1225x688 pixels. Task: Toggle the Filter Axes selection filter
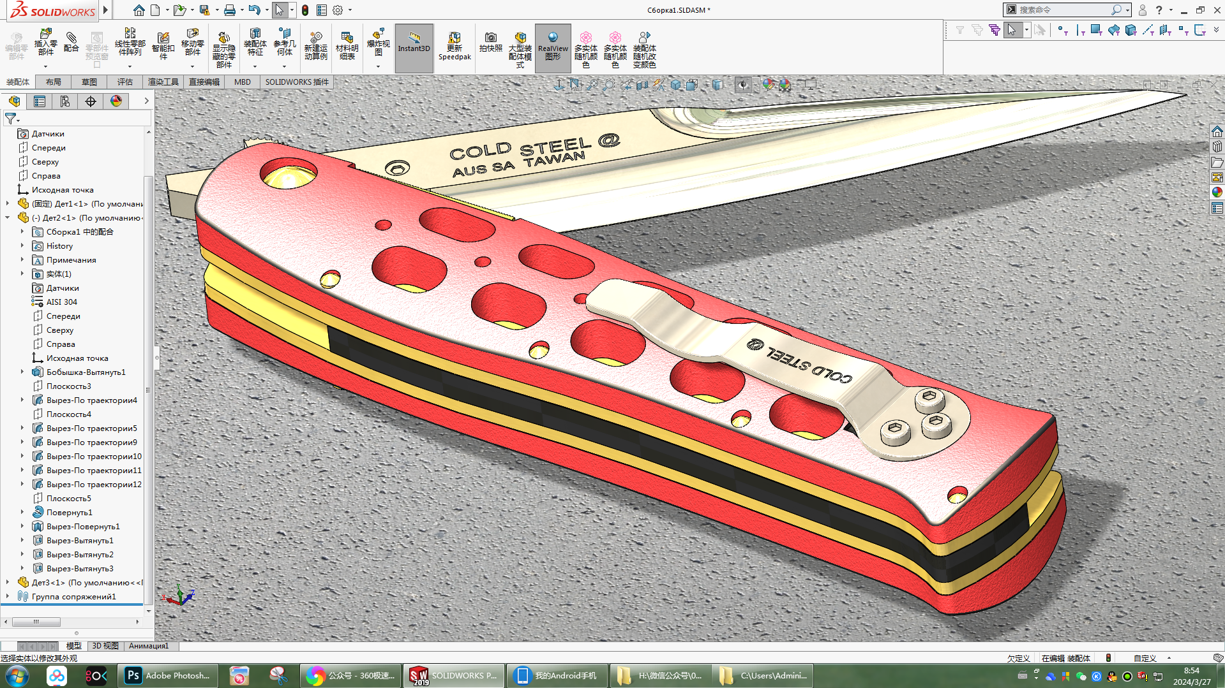1148,30
